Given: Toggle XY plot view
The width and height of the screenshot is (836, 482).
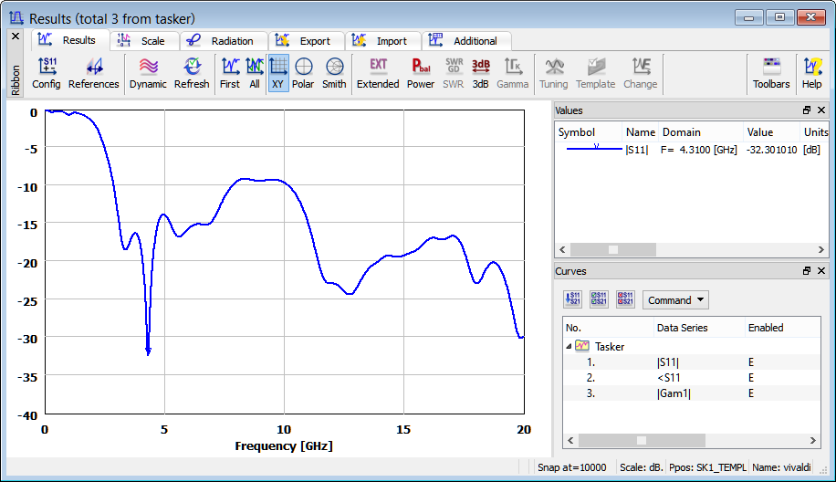Looking at the screenshot, I should [277, 74].
